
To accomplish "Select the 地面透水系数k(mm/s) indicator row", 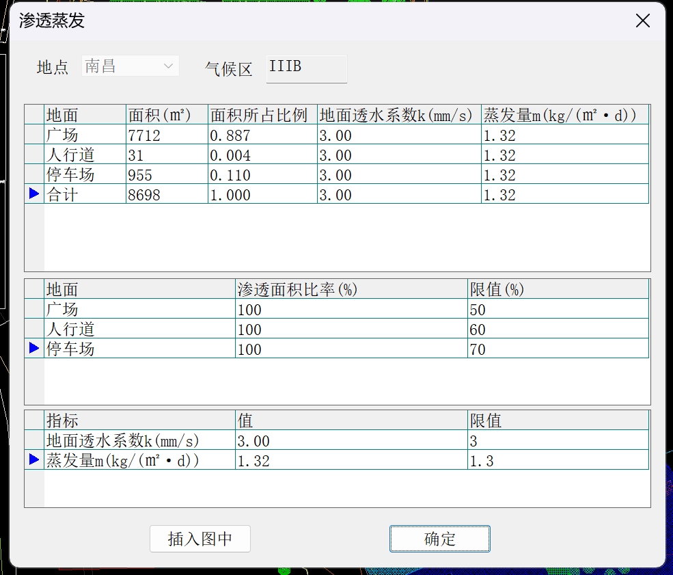I will tap(139, 440).
